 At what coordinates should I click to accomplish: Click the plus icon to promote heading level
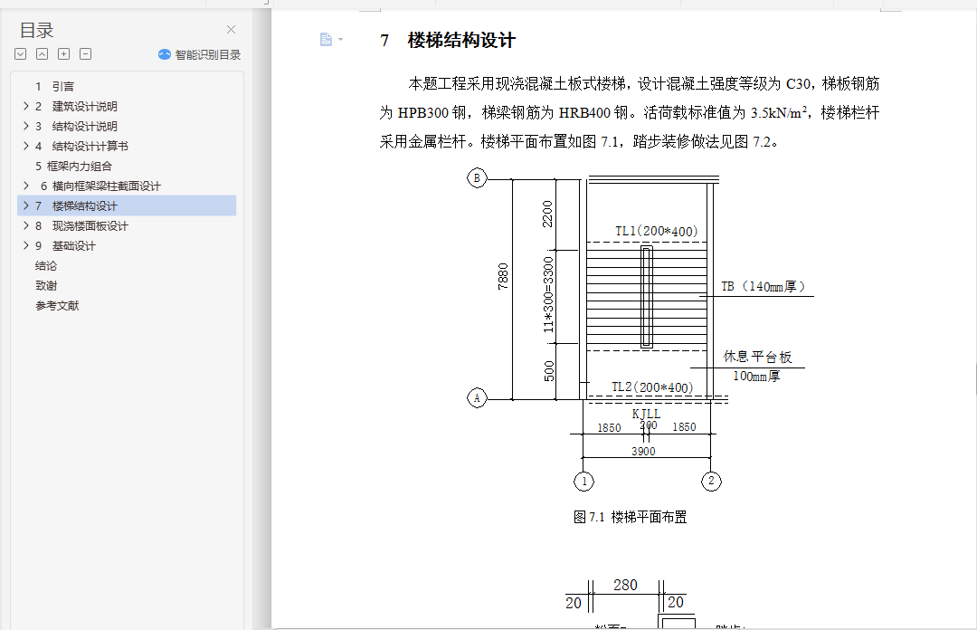coord(63,54)
